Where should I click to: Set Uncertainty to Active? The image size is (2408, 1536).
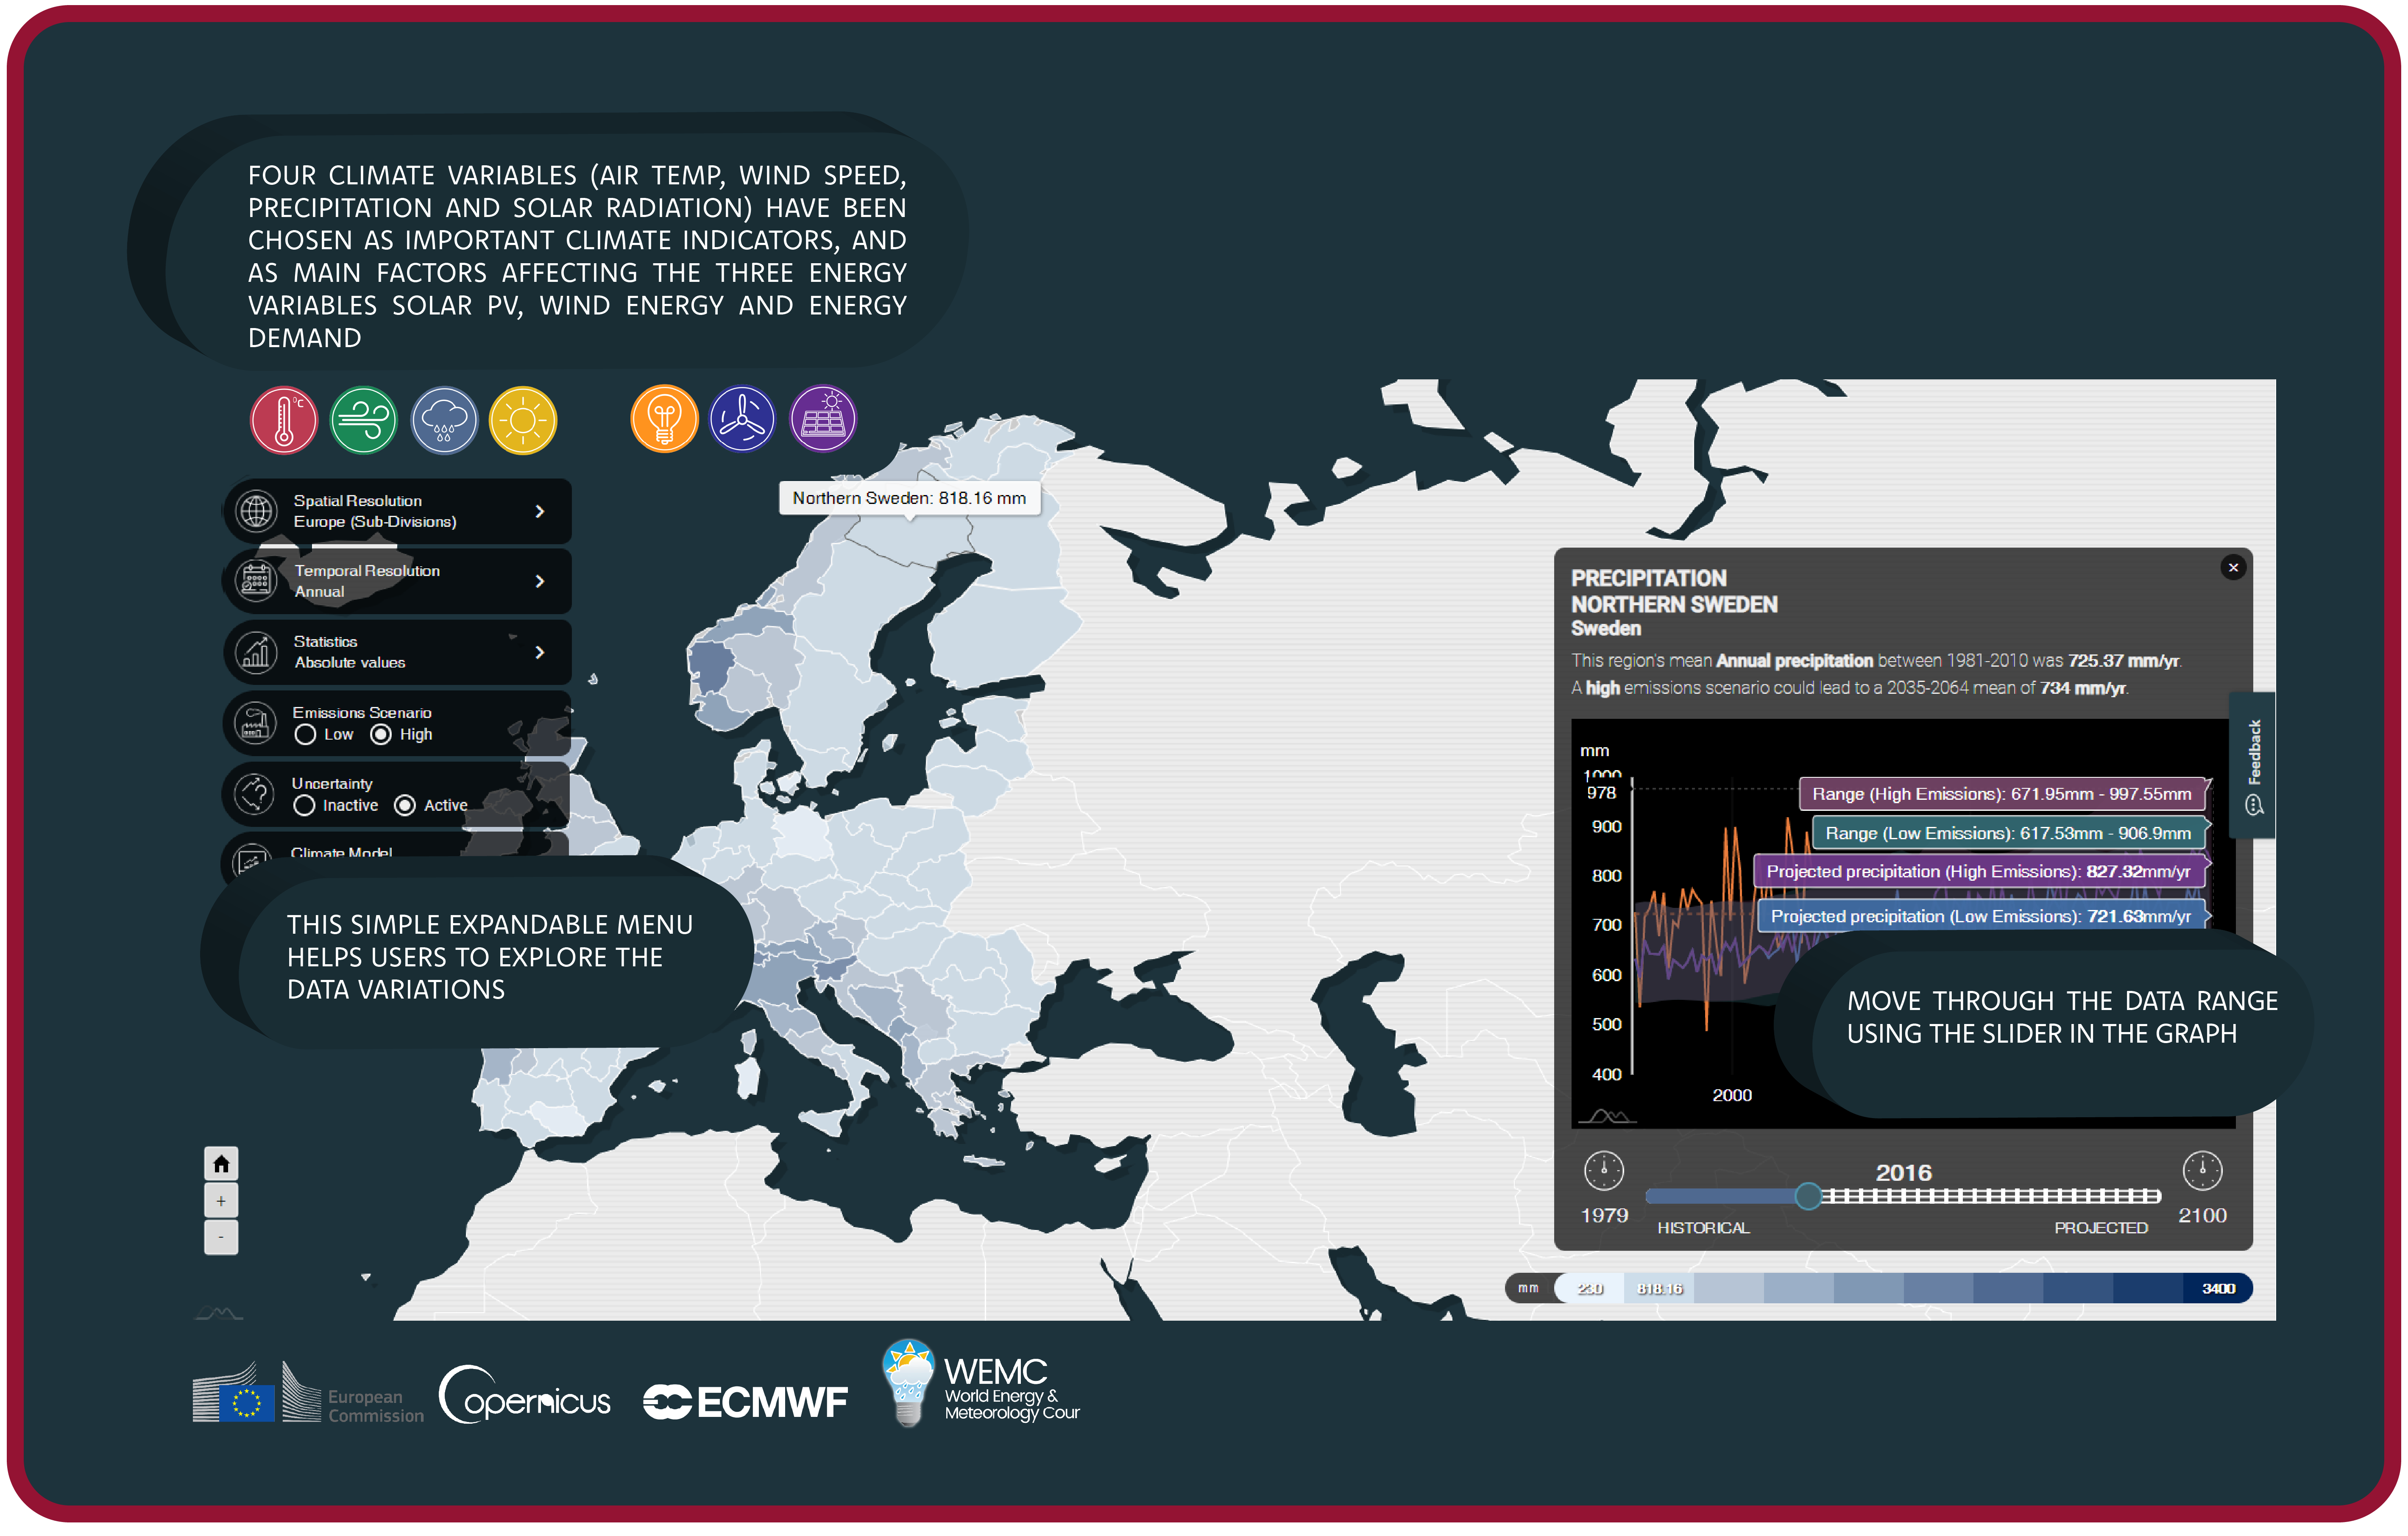(405, 806)
